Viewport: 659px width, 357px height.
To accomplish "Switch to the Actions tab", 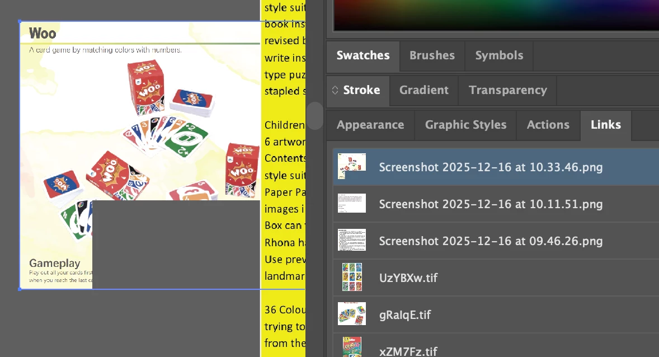I will tap(548, 125).
